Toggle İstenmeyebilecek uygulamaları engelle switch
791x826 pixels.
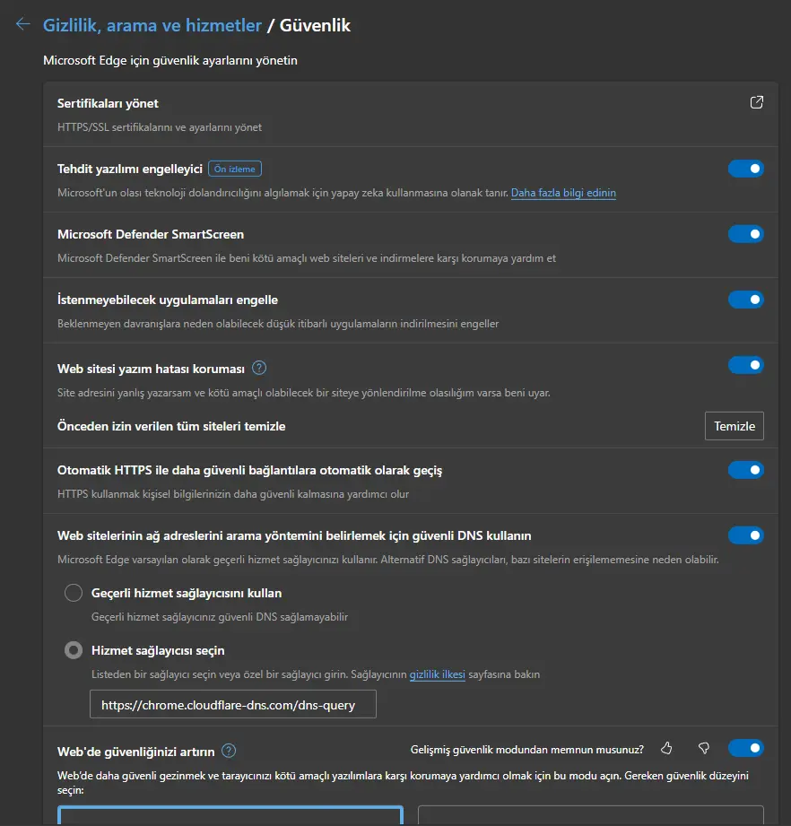[745, 300]
